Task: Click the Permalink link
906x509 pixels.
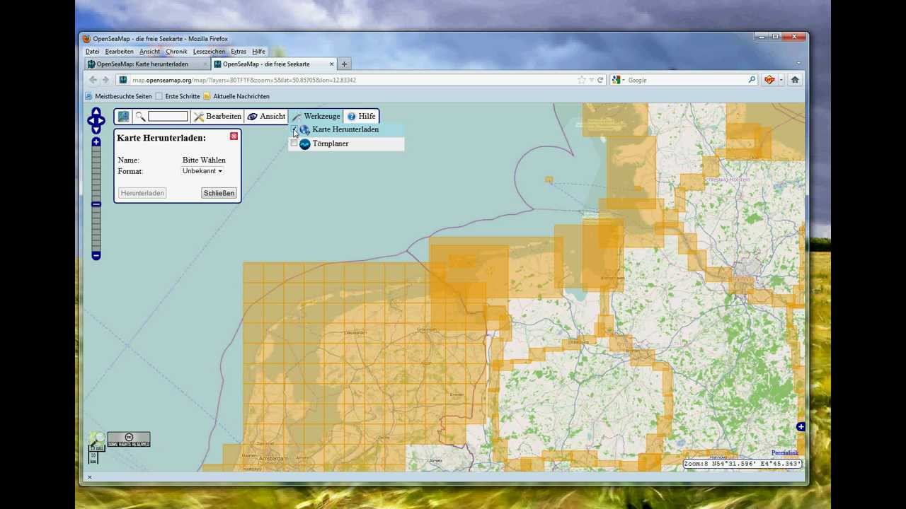Action: [x=785, y=453]
